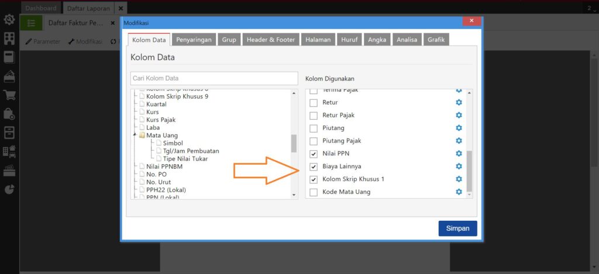Click the green list icon button

pyautogui.click(x=31, y=23)
